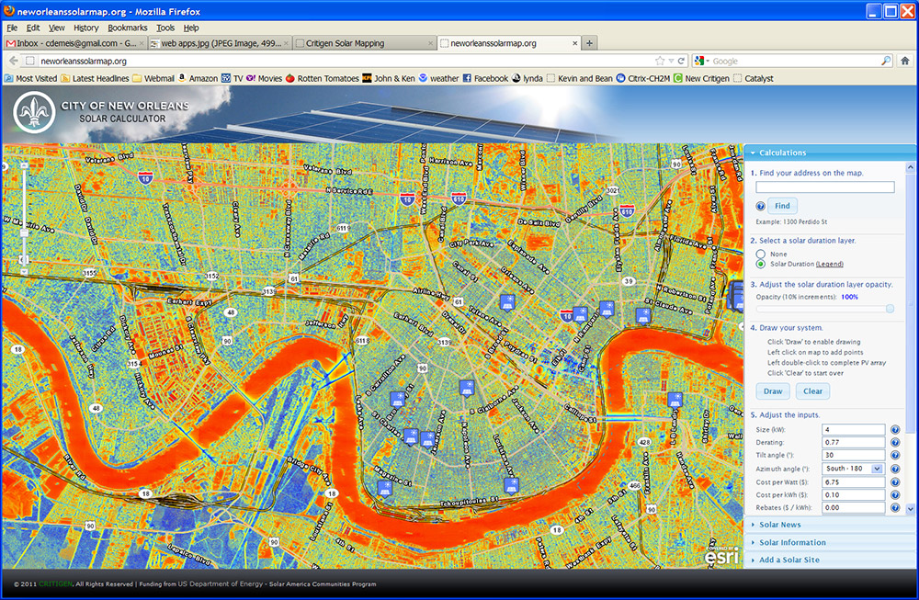Screen dimensions: 919x600
Task: Open a new tab with plus button
Action: [x=590, y=43]
